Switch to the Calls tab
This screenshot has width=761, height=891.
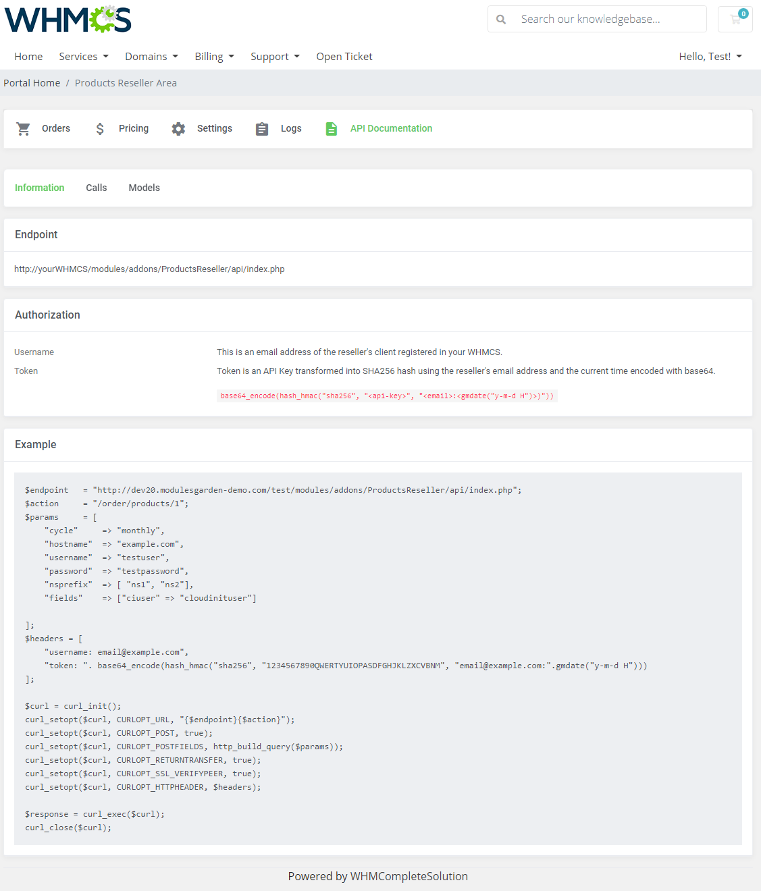click(97, 188)
